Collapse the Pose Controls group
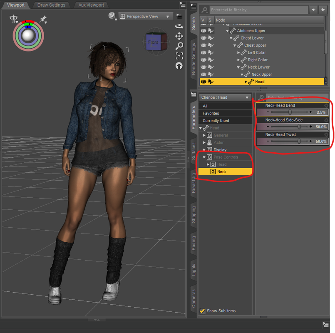 click(x=204, y=157)
